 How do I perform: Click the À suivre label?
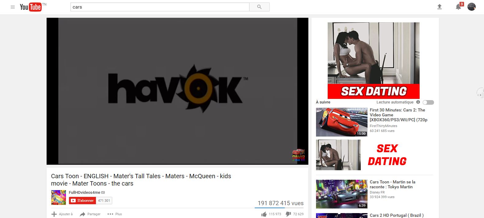323,102
